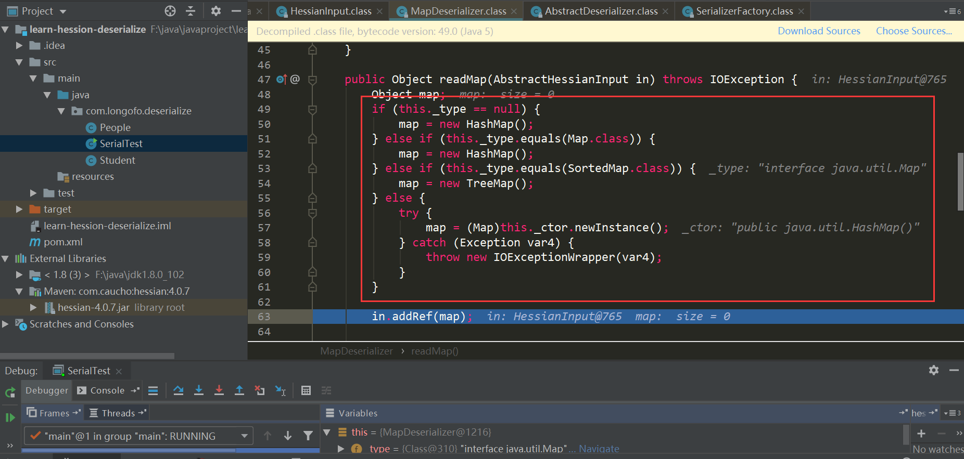The image size is (964, 459).
Task: Resume the program with the green play icon
Action: coord(10,417)
